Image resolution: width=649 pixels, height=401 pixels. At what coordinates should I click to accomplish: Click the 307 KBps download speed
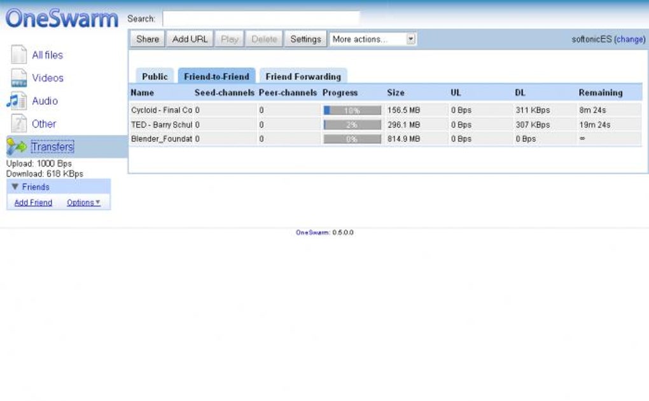[x=533, y=125]
